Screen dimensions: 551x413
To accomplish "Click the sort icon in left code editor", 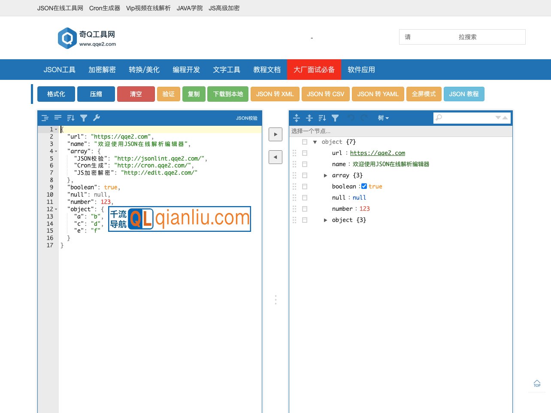I will tap(71, 118).
